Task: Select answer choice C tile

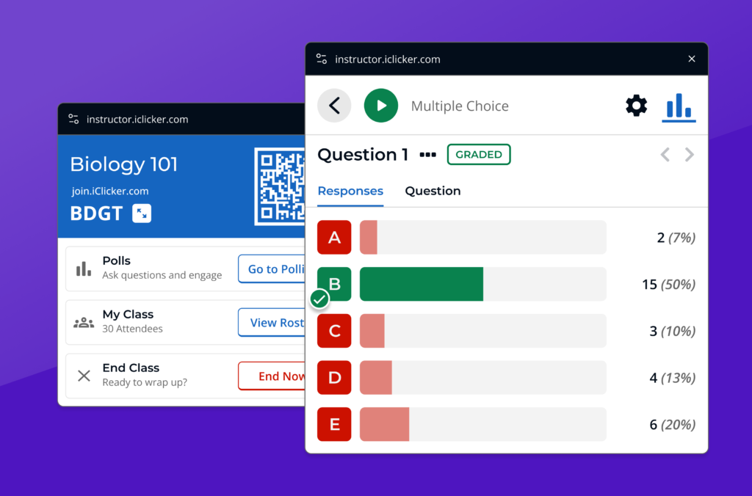Action: click(334, 331)
